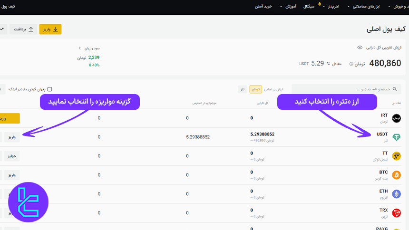409x230 pixels.
Task: Click the ETH symbol name
Action: coord(383,191)
